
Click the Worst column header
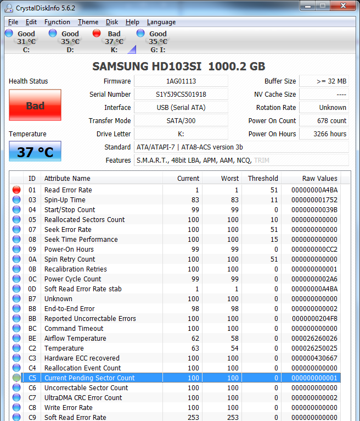click(222, 178)
